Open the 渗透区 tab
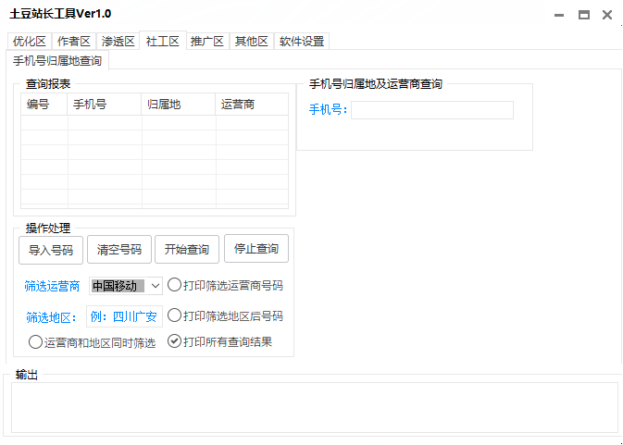623x445 pixels. [x=118, y=42]
